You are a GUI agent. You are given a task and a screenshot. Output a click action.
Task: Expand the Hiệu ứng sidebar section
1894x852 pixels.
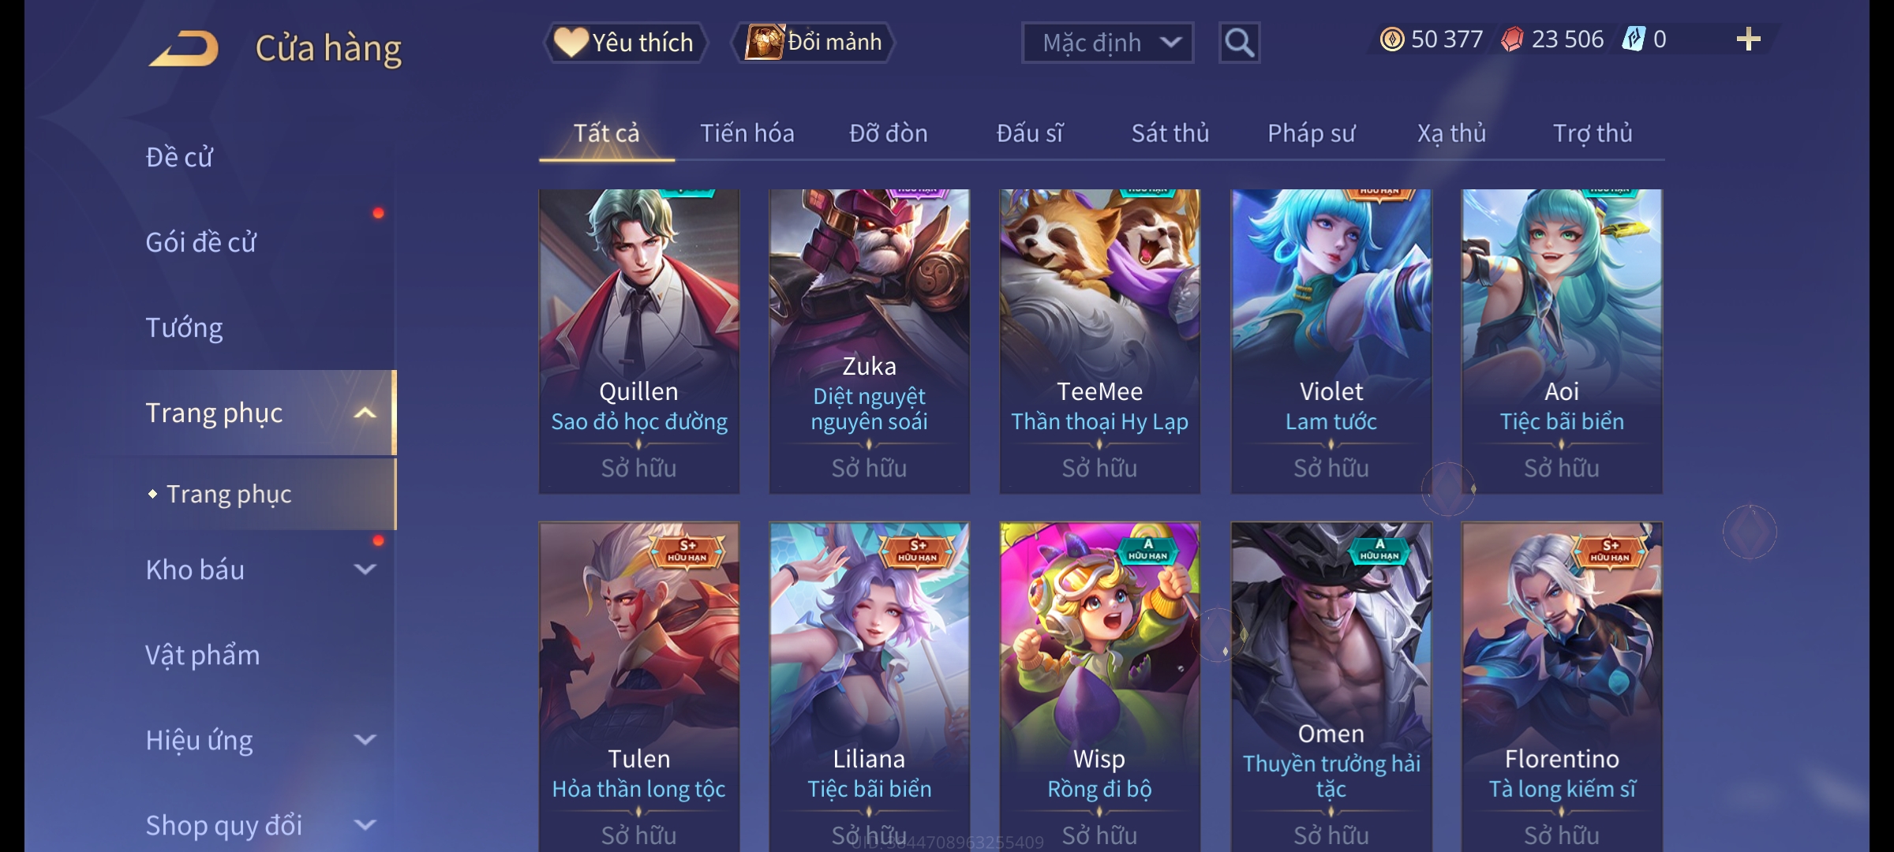pos(365,739)
